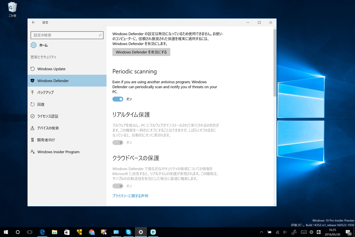Open バックアップ settings page

67,93
